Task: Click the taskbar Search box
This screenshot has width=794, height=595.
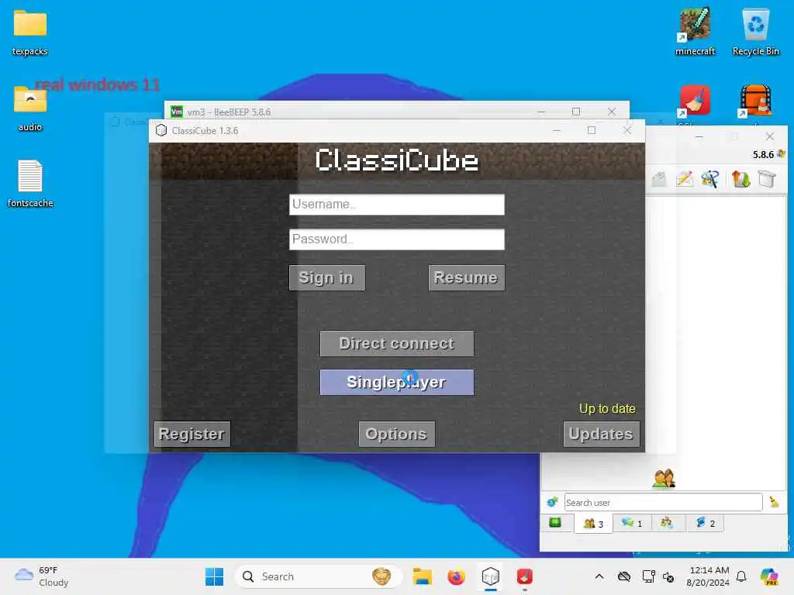Action: click(x=319, y=576)
